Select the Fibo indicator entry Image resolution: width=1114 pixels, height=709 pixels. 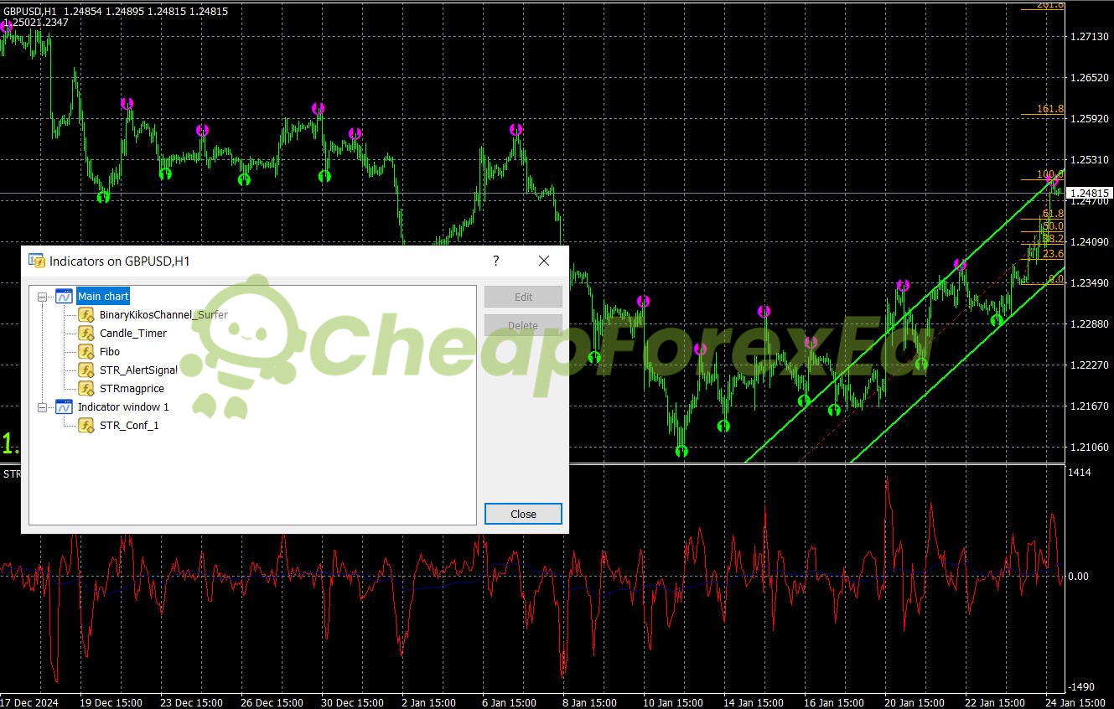(x=110, y=352)
